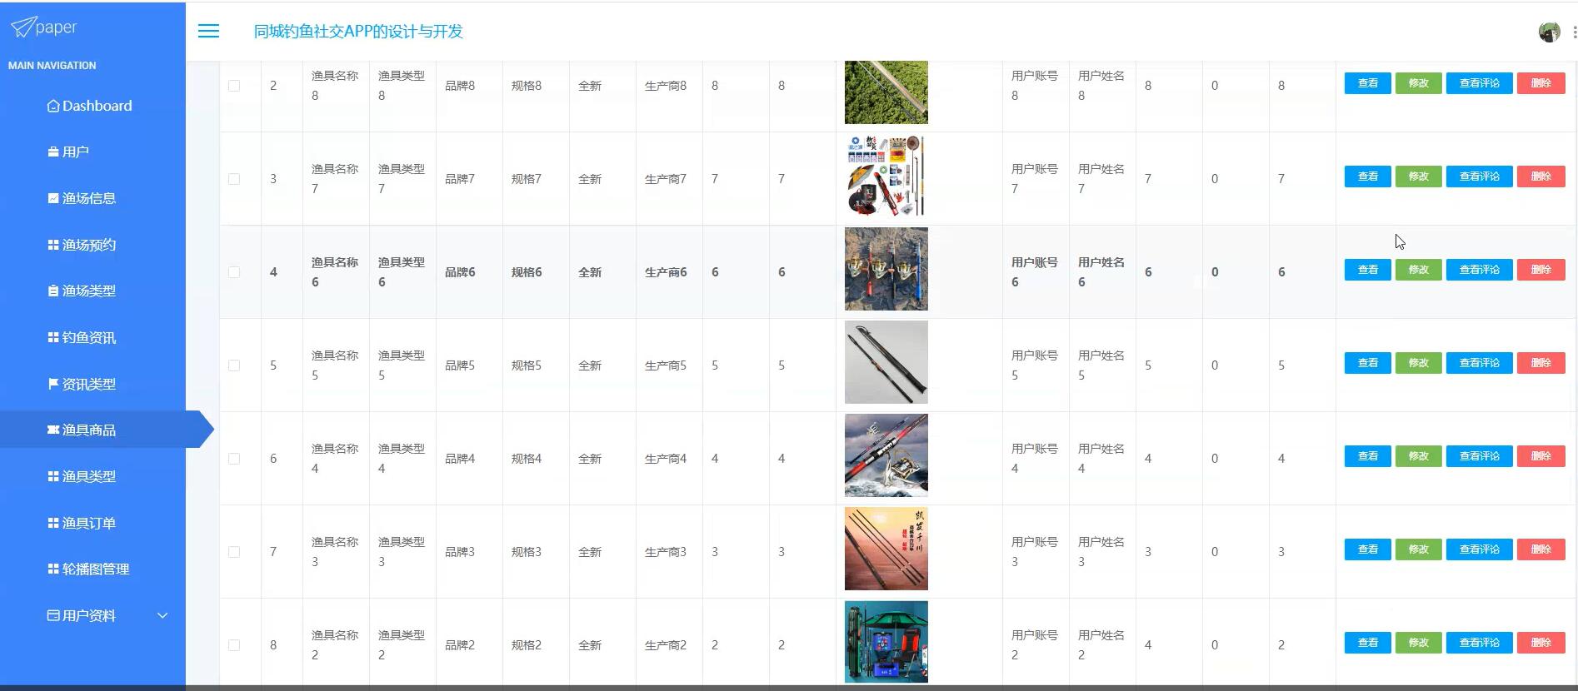Tick the checkbox for row 8

[234, 645]
